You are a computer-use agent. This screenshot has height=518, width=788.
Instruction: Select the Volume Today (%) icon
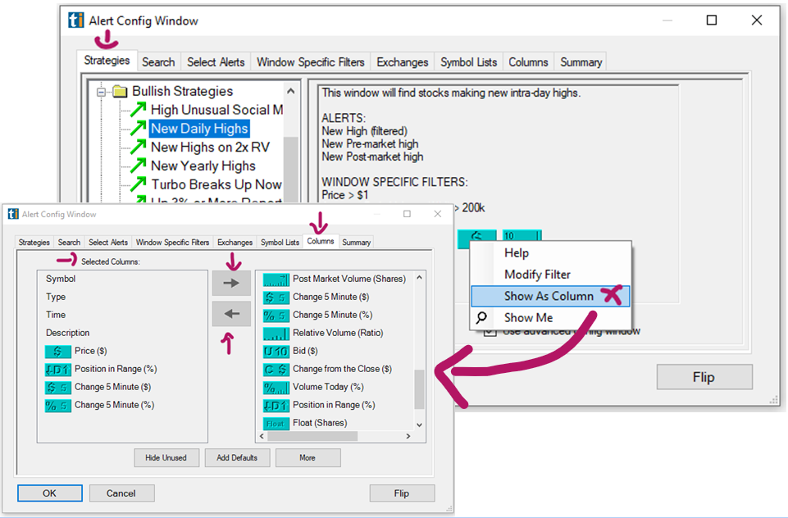pyautogui.click(x=276, y=387)
